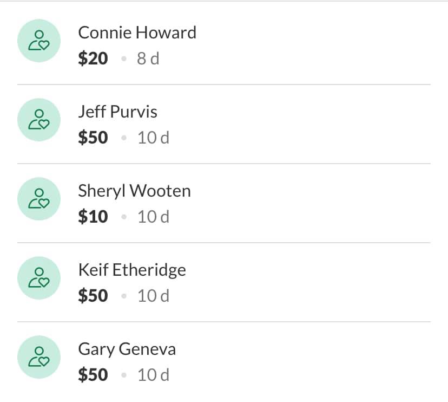Click the donor icon beside Gary Geneva
The image size is (448, 402).
pyautogui.click(x=38, y=356)
